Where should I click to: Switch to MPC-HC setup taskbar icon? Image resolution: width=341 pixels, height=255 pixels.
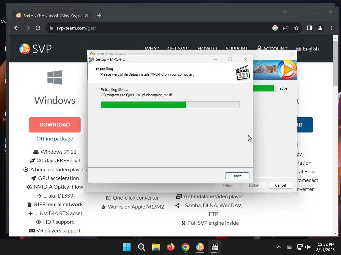click(215, 247)
